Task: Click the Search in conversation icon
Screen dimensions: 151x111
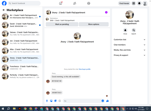Action: [x=134, y=30]
